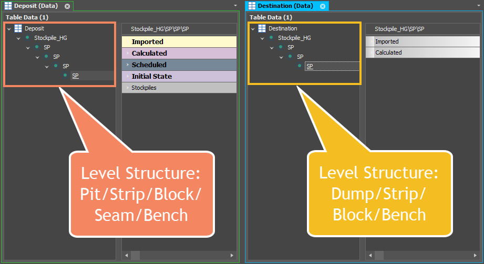Expand the Initial State group
Screen dimensions: 484x264
click(128, 76)
